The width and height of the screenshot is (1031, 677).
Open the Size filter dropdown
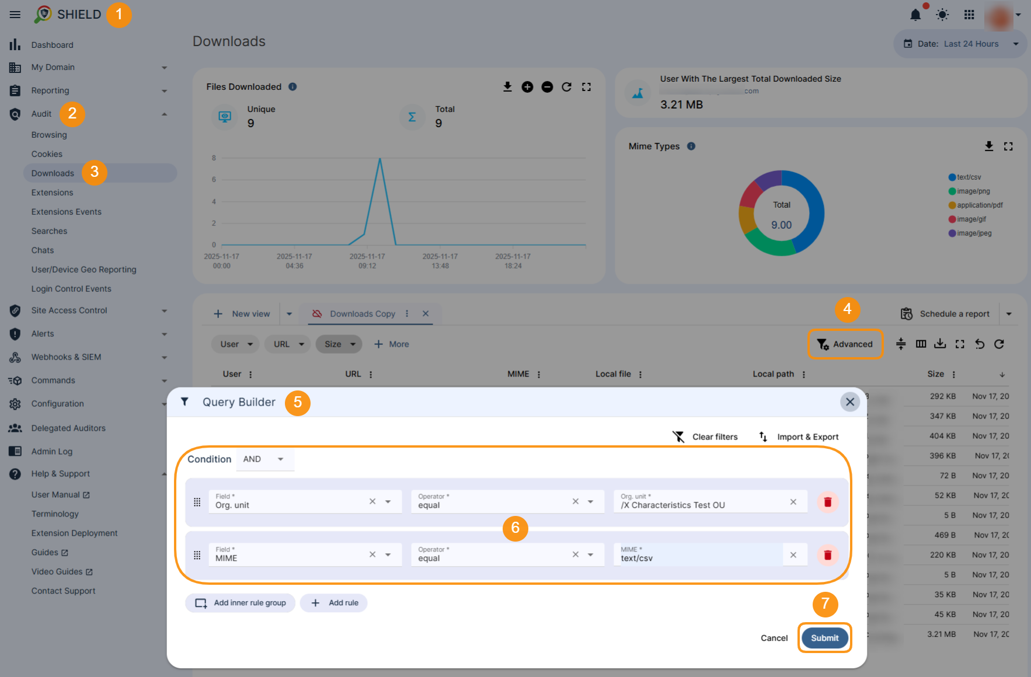[339, 344]
